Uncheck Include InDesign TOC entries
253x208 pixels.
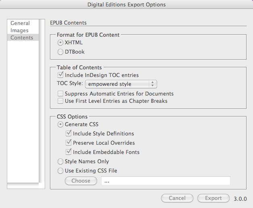pyautogui.click(x=61, y=75)
